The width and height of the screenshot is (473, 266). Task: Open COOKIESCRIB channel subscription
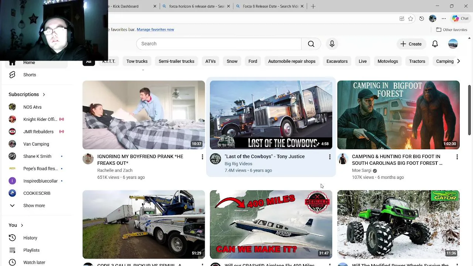coord(37,193)
